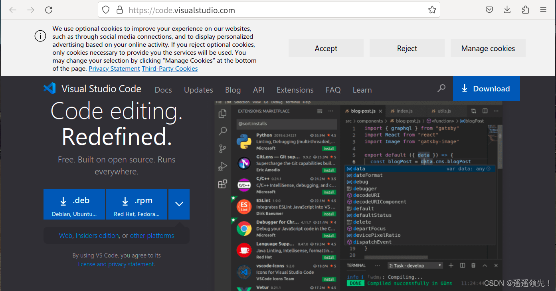The height and width of the screenshot is (291, 556).
Task: Click the @sort:installs extension search box
Action: (x=287, y=124)
